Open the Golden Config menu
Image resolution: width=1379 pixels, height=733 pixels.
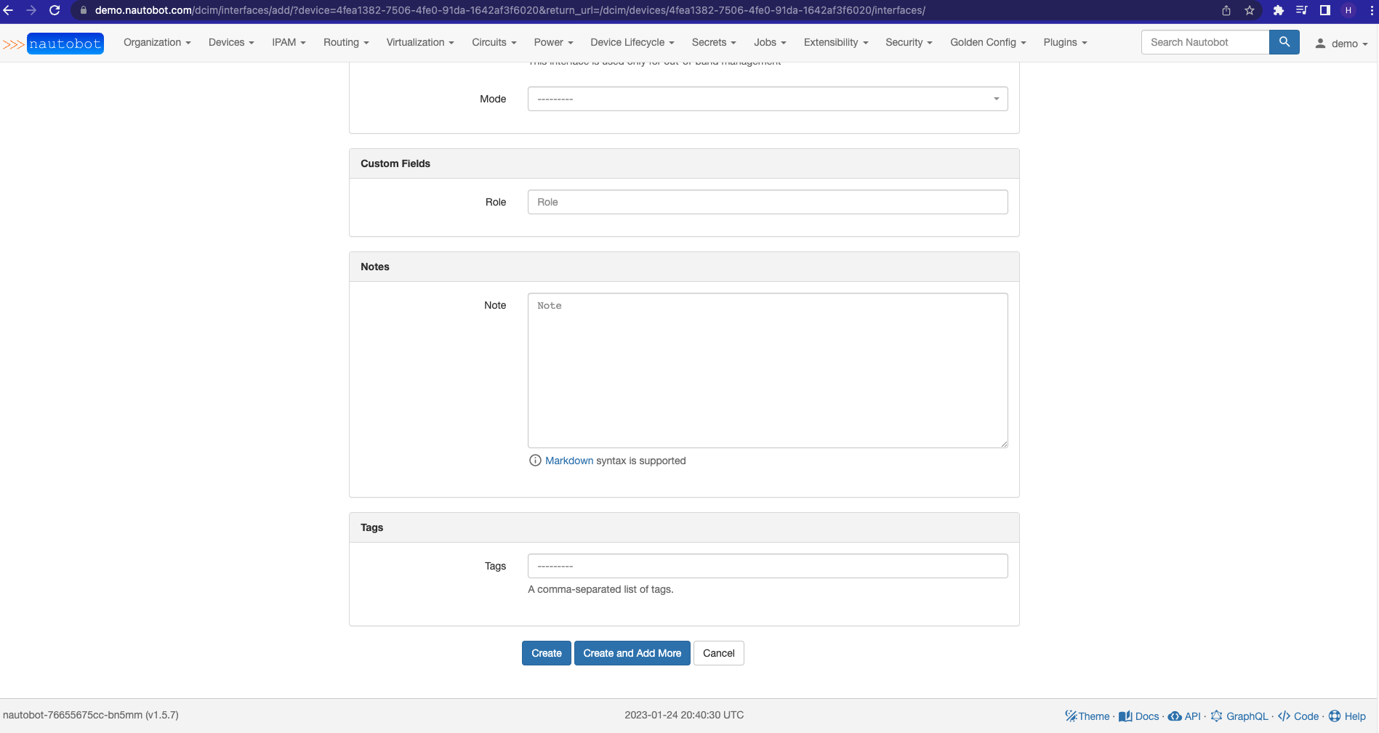[x=987, y=42]
